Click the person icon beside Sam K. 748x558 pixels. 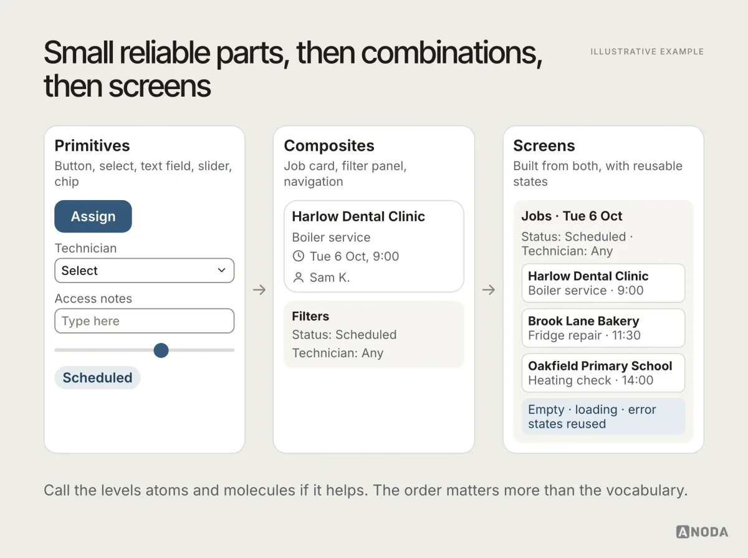(299, 277)
